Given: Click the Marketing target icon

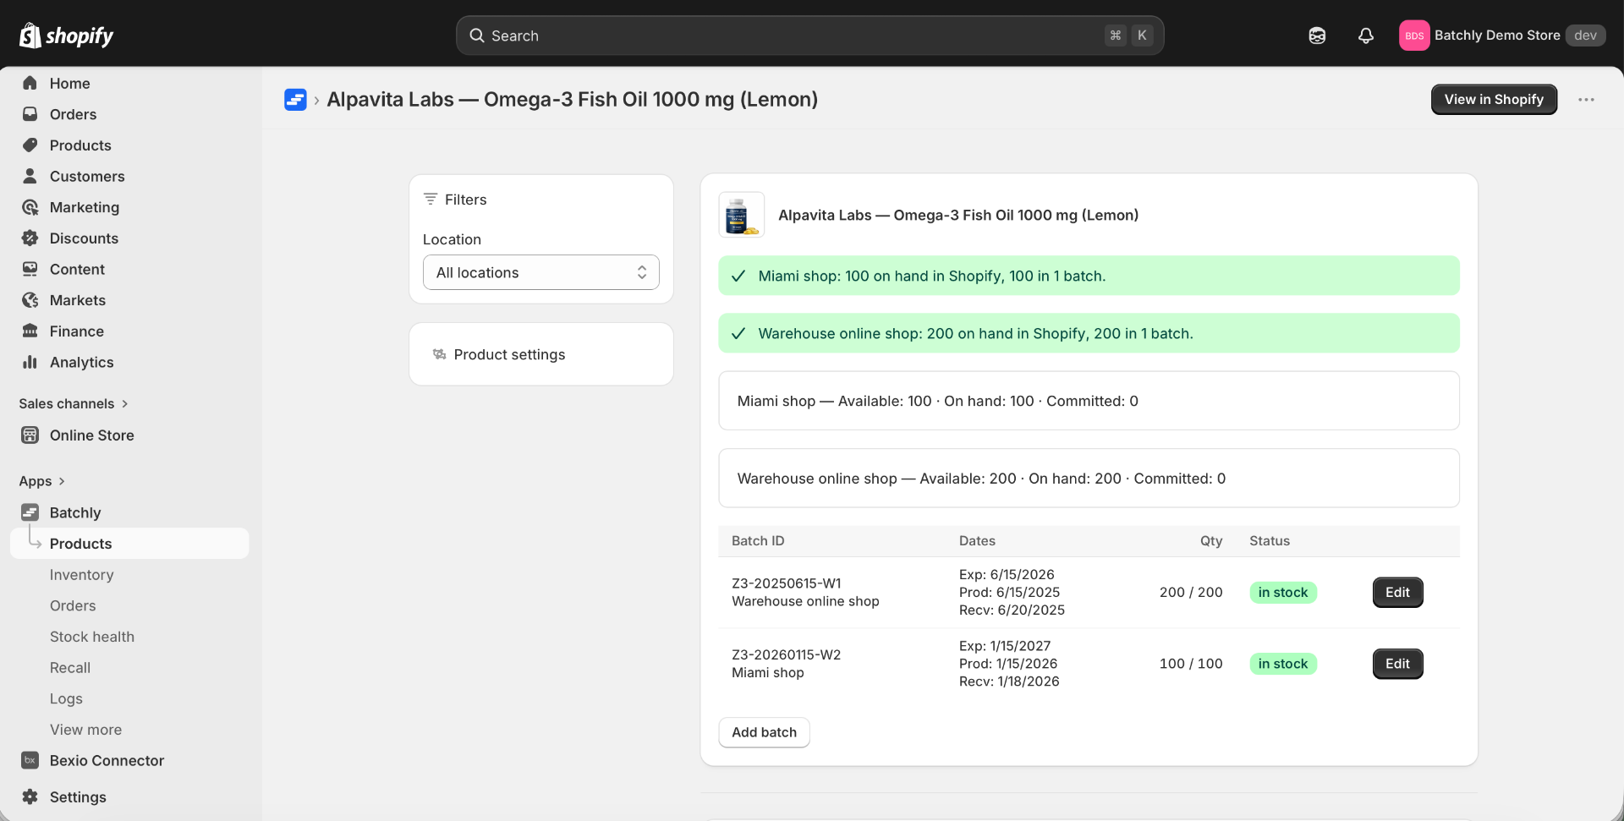Looking at the screenshot, I should (x=30, y=207).
